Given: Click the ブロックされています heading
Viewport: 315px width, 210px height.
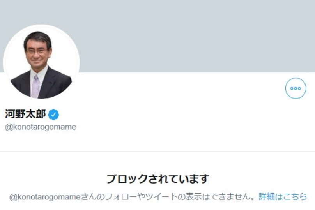Looking at the screenshot, I should [158, 179].
